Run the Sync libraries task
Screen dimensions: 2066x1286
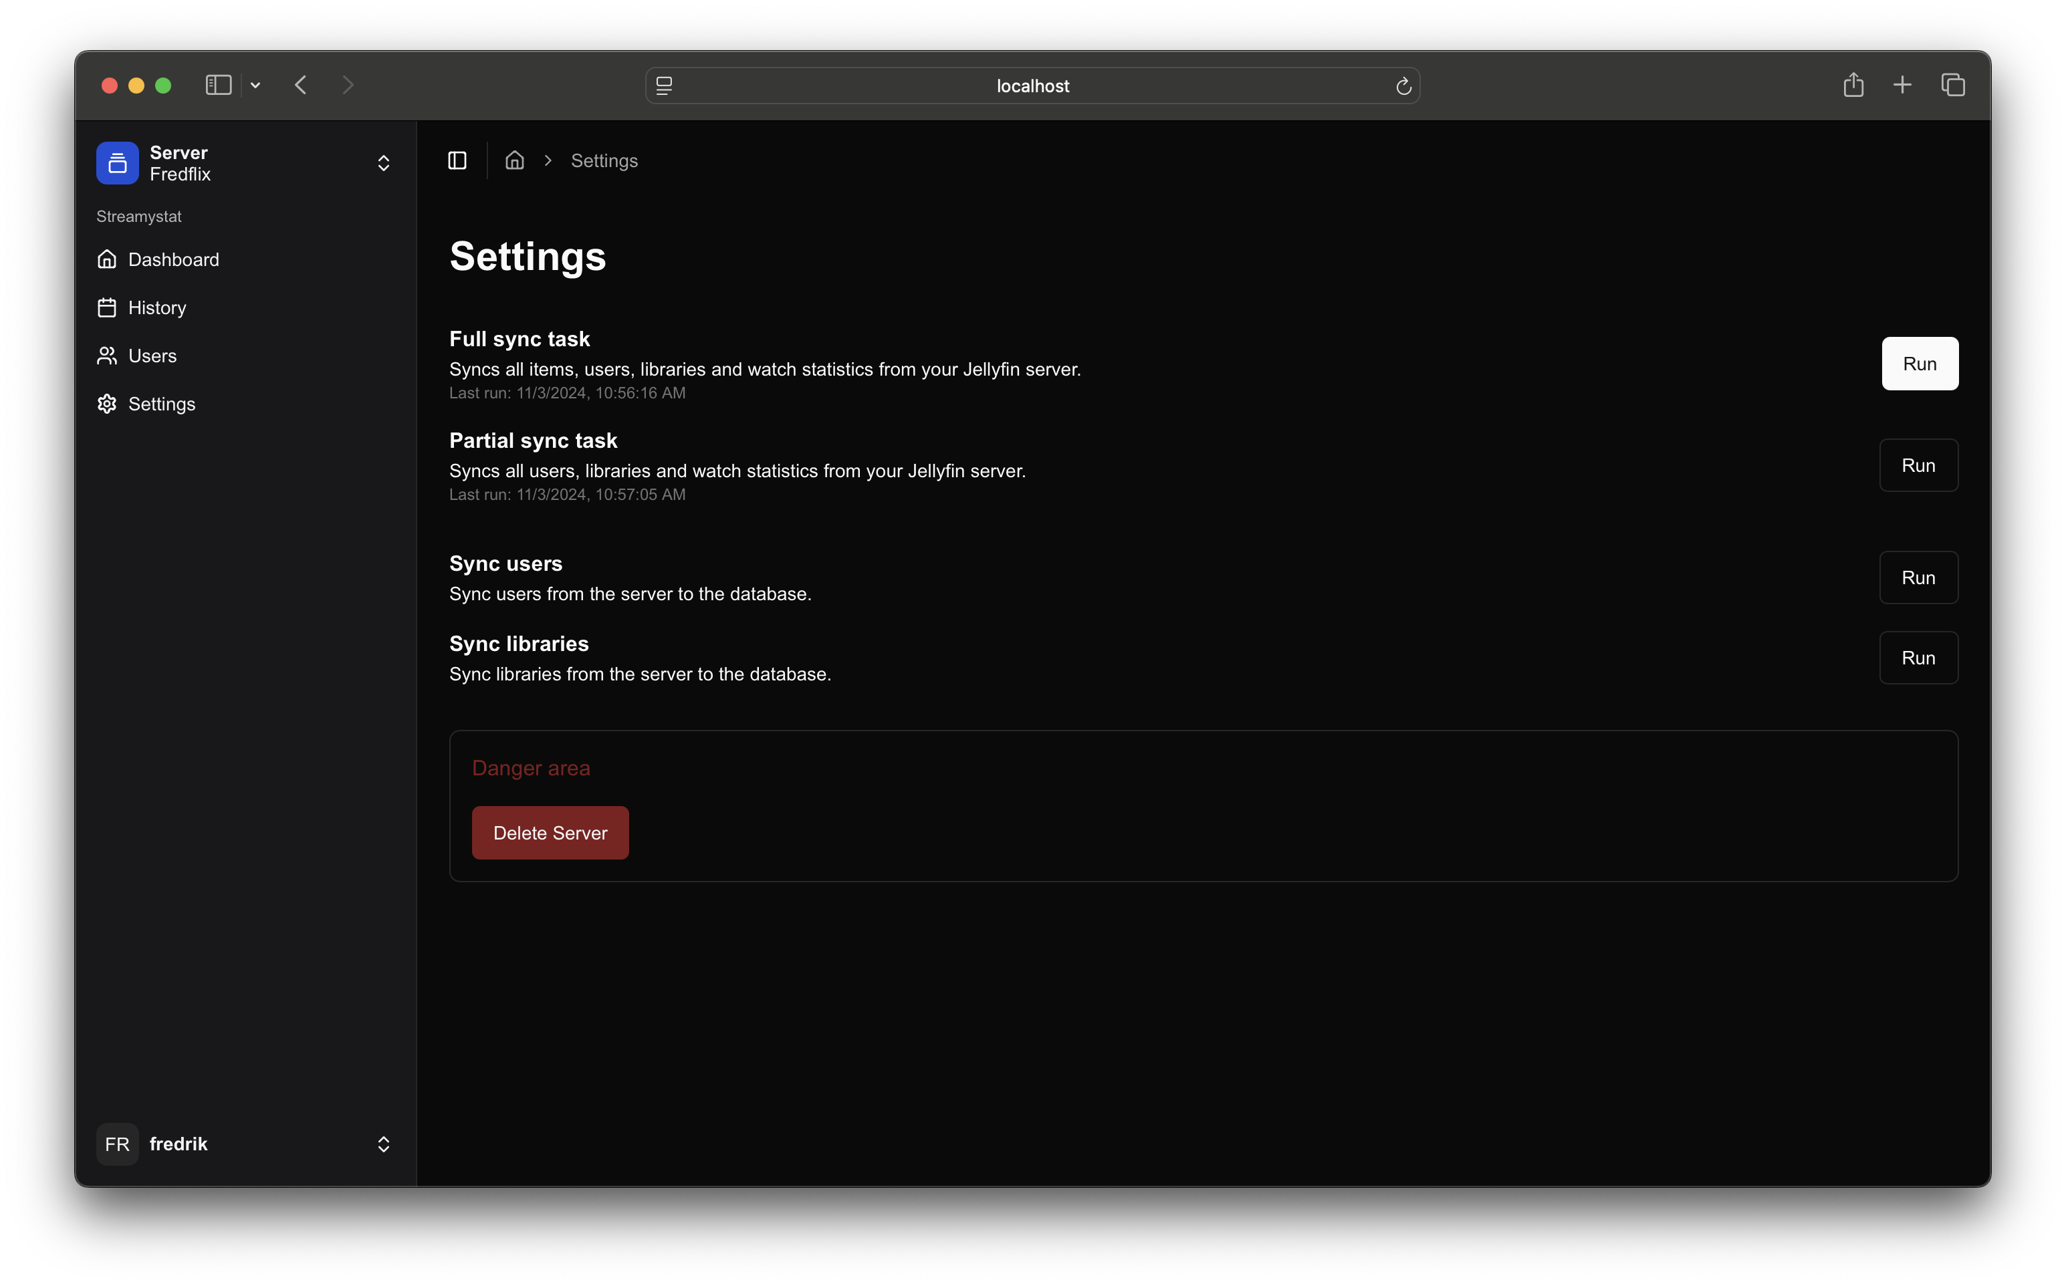[x=1918, y=658]
